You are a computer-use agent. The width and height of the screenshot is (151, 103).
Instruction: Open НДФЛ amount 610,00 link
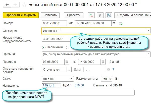(79, 85)
